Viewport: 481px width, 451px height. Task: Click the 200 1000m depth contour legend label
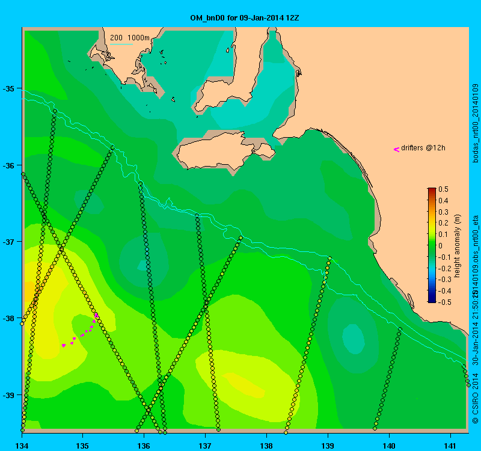[x=130, y=38]
